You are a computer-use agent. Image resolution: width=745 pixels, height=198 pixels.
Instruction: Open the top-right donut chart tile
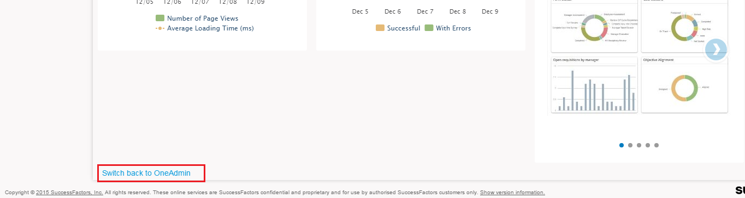[x=684, y=26]
